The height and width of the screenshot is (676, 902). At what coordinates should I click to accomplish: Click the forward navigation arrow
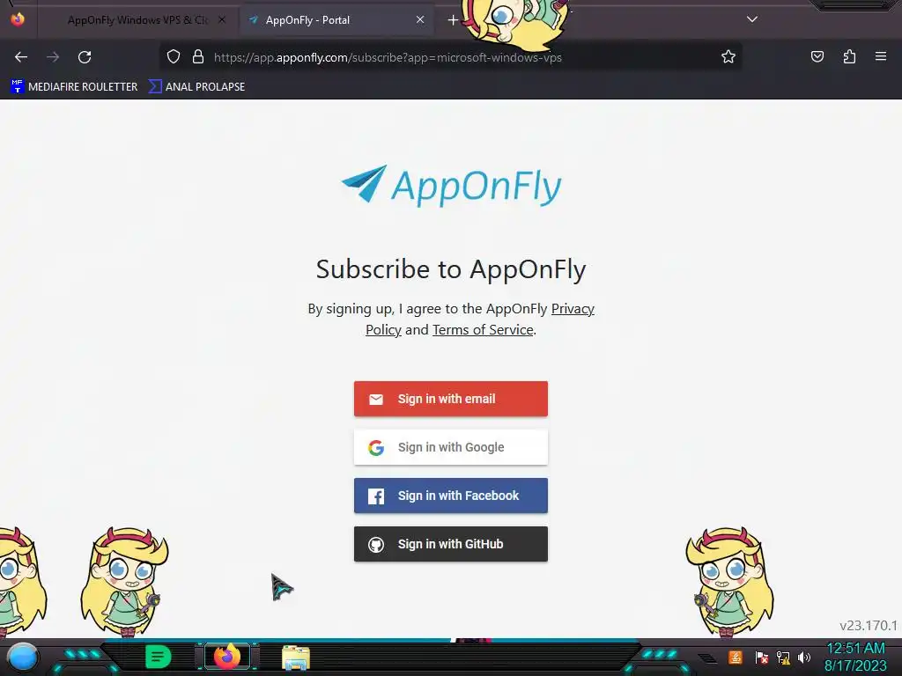pyautogui.click(x=53, y=57)
